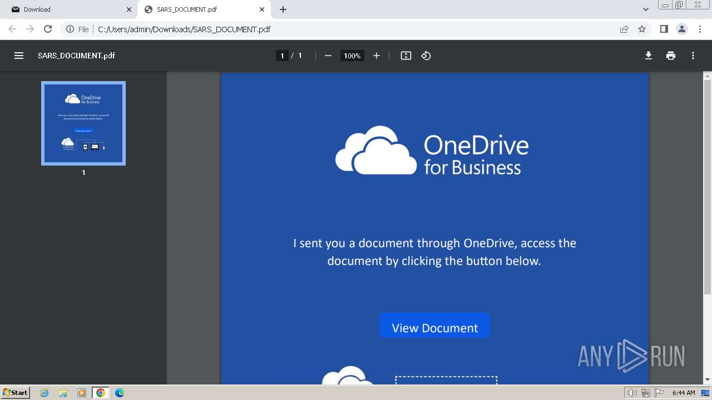Expand the tab search dropdown arrow
This screenshot has width=712, height=400.
[646, 9]
